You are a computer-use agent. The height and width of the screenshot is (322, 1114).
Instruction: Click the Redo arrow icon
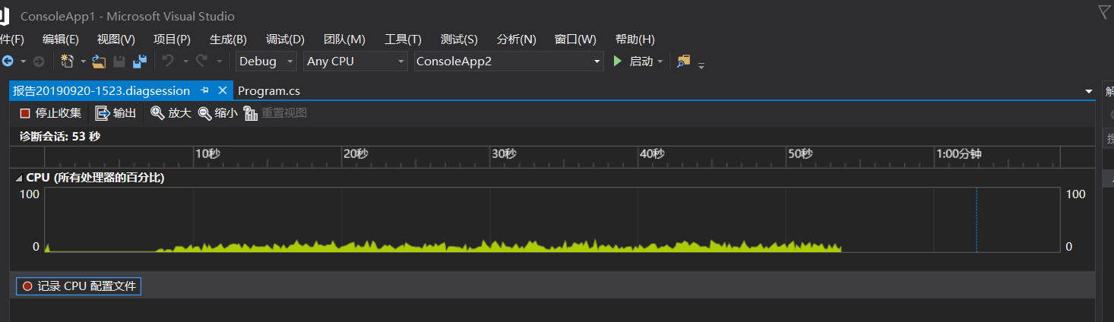click(201, 61)
